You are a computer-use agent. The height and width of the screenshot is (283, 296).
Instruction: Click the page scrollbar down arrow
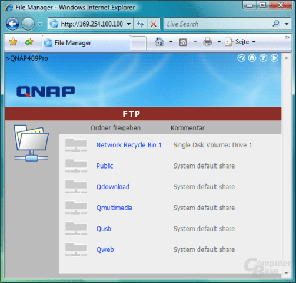pos(287,273)
